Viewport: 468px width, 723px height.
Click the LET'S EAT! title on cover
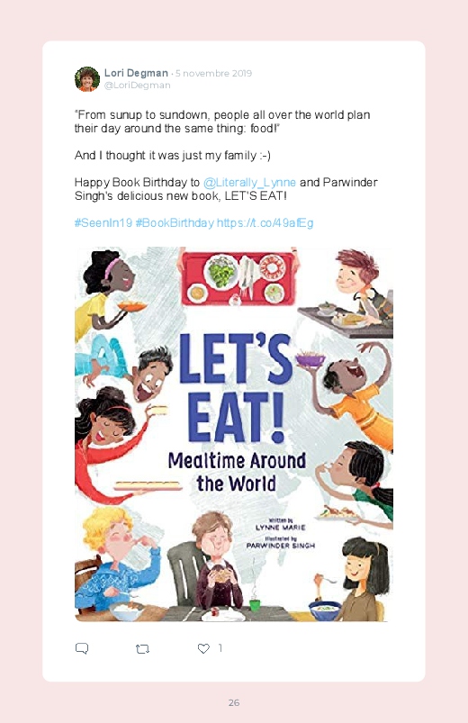pyautogui.click(x=236, y=386)
